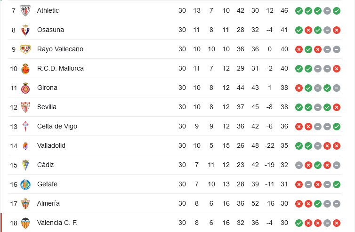Click the Getafe club crest icon
Viewport: 355px width, 232px height.
(x=25, y=184)
